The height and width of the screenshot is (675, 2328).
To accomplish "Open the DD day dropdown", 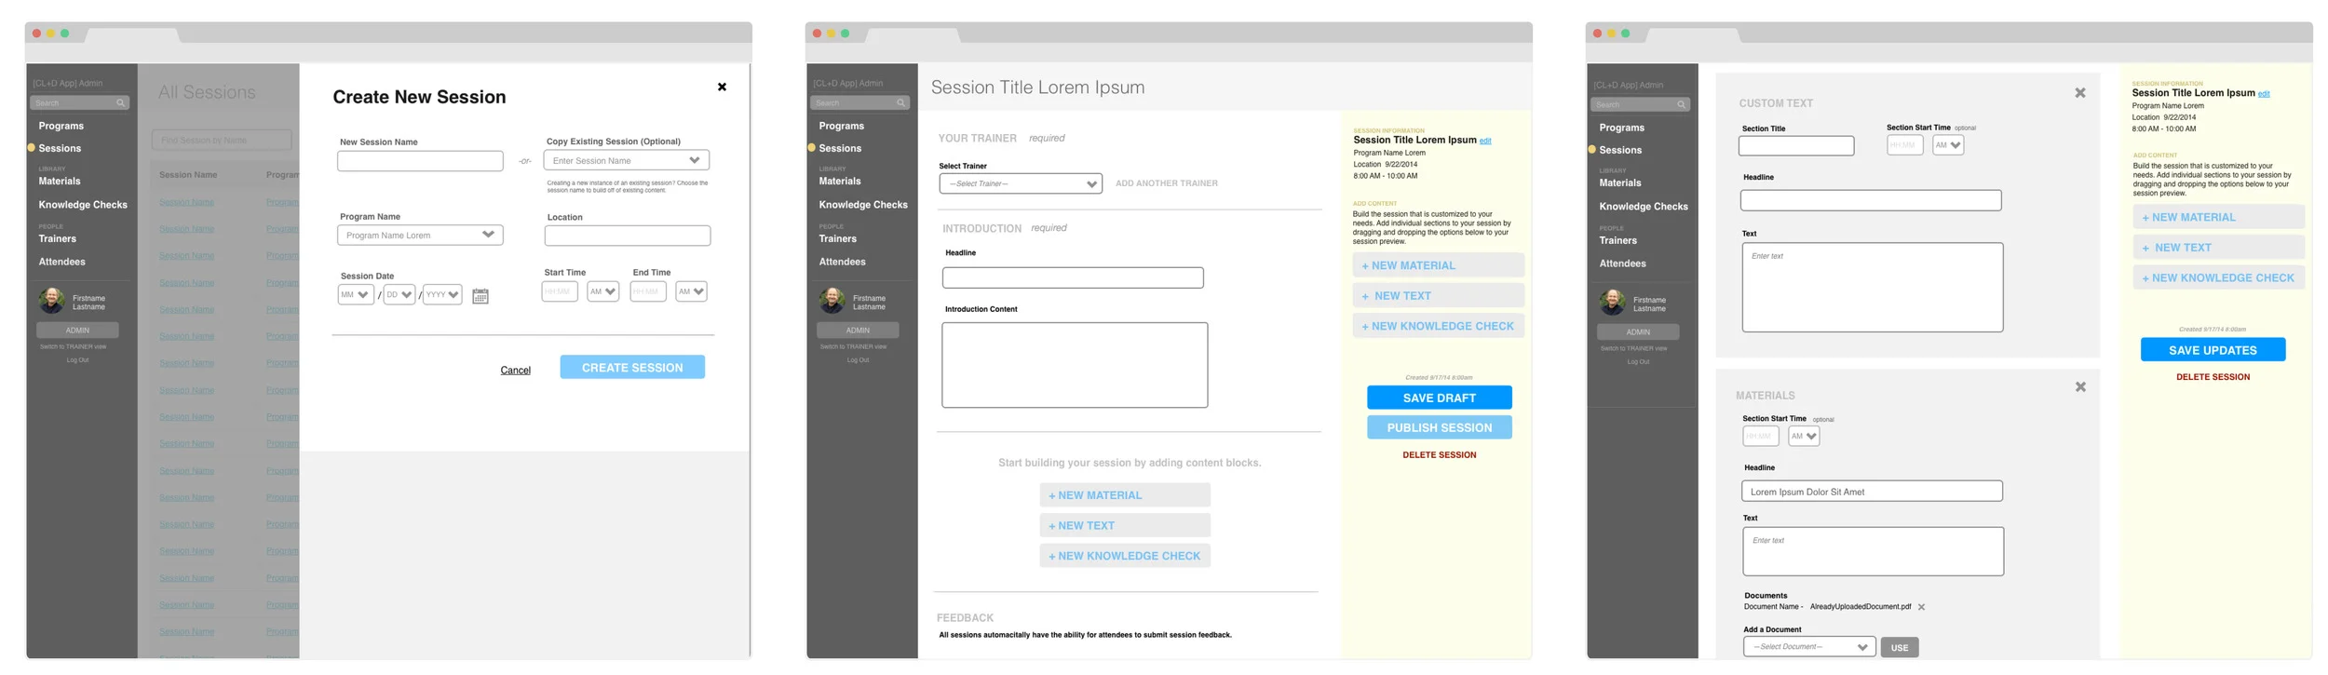I will pyautogui.click(x=399, y=294).
